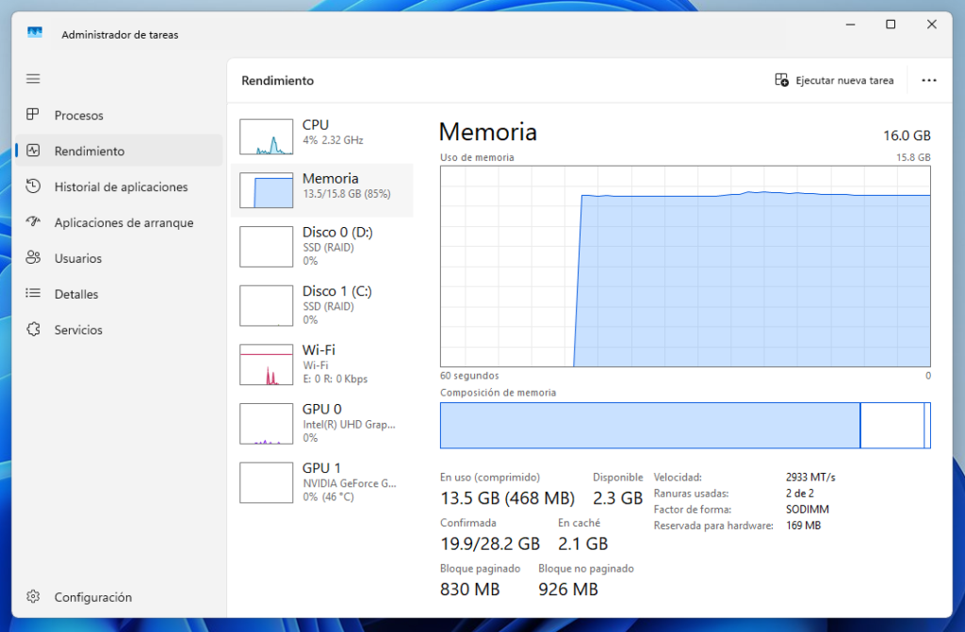Viewport: 965px width, 632px height.
Task: Open the hamburger navigation menu
Action: coord(33,79)
